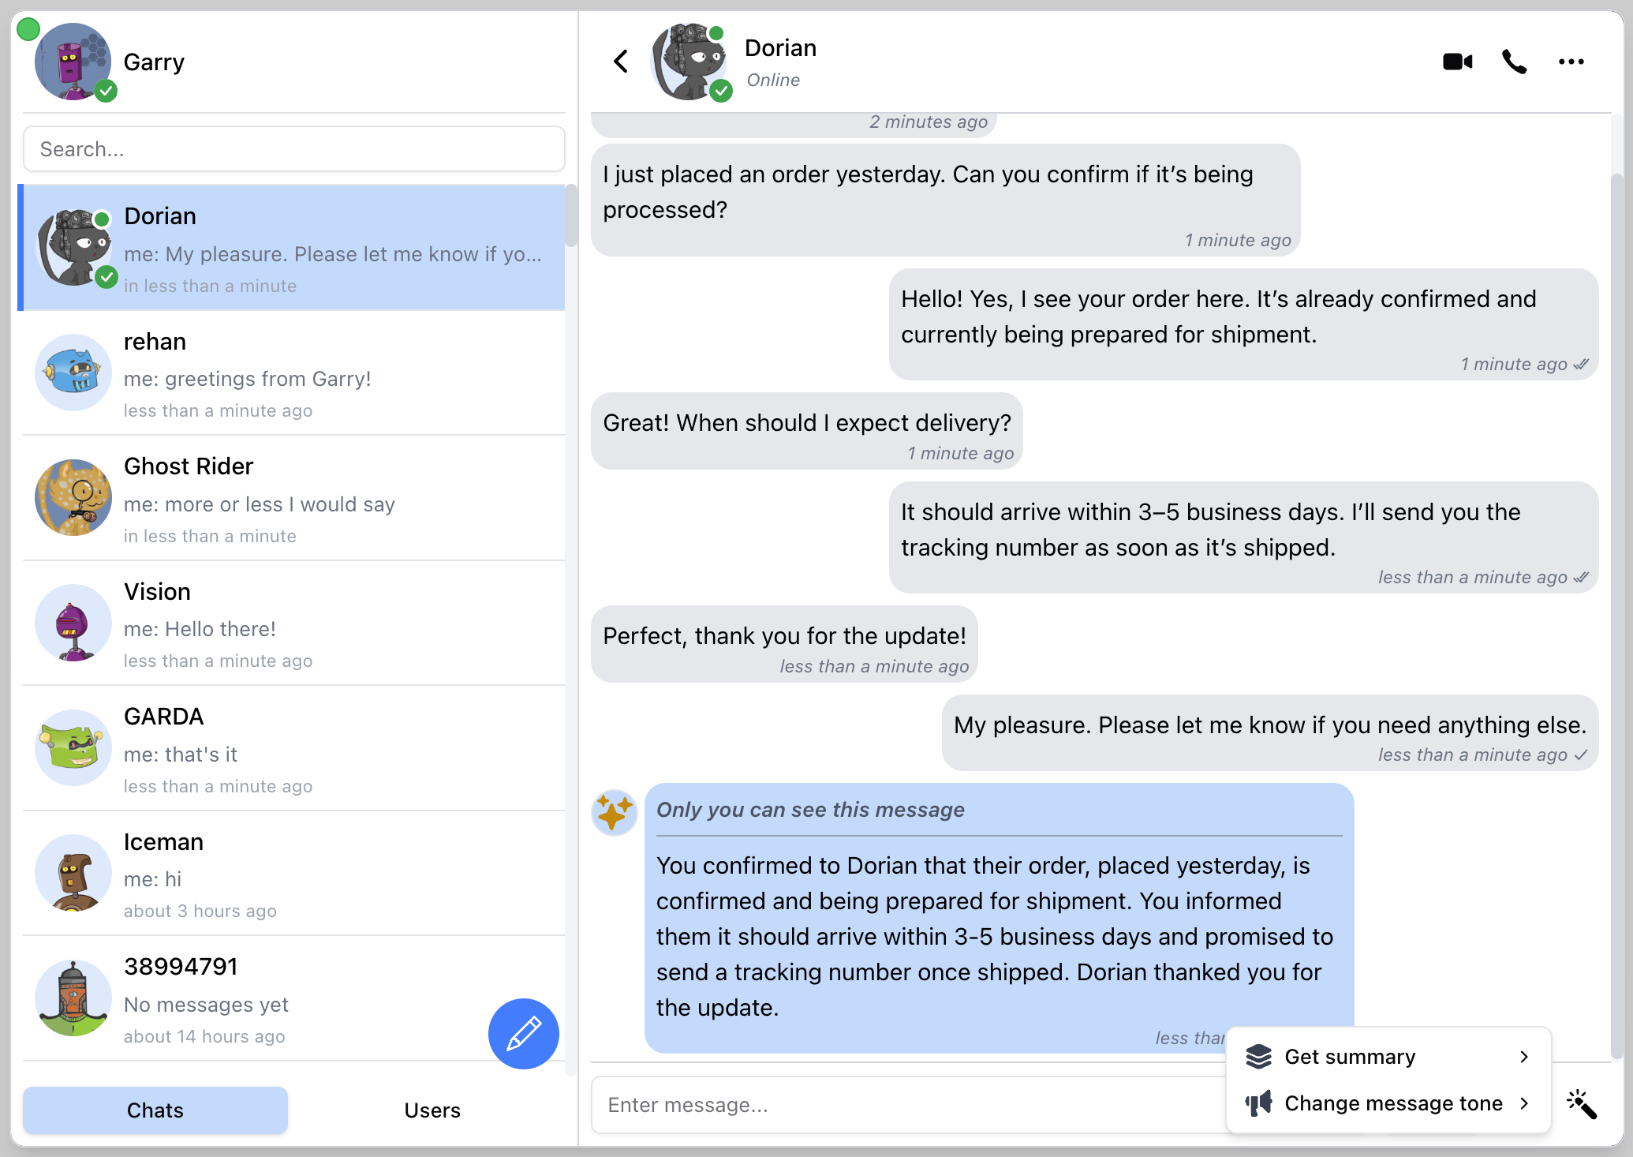Expand the Get summary options chevron
The width and height of the screenshot is (1633, 1157).
point(1525,1056)
